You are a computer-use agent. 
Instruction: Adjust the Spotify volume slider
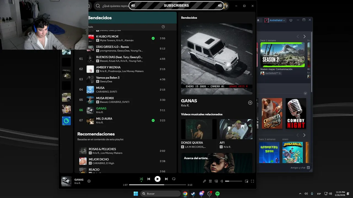(x=233, y=181)
